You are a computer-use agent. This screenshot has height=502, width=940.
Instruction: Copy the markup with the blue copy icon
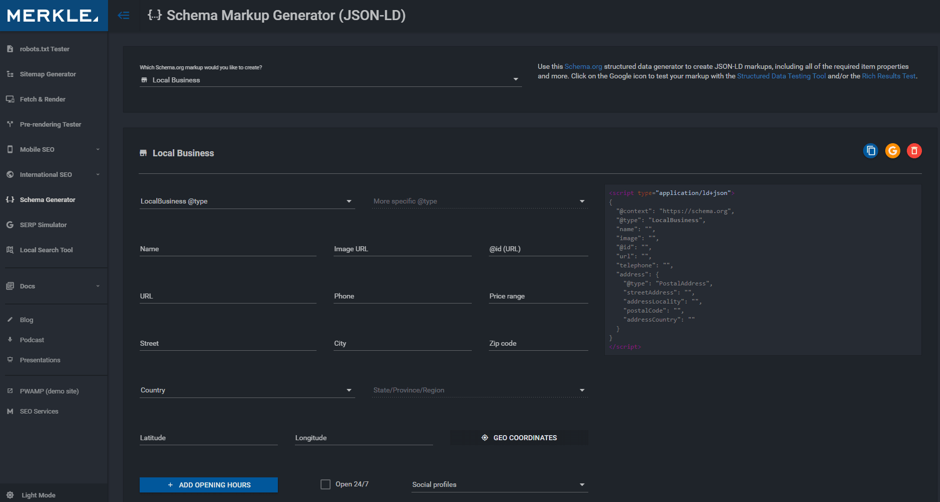[871, 151]
